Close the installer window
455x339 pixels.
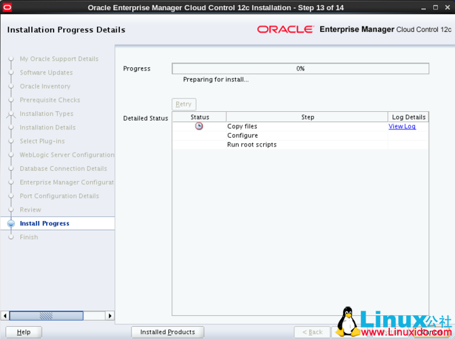pos(448,7)
